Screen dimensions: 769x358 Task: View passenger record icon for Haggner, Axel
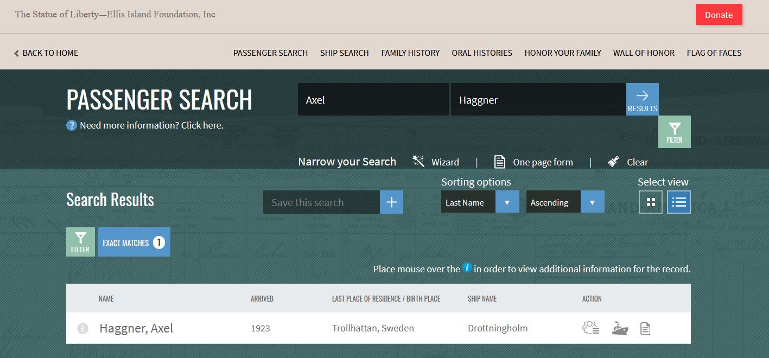590,328
